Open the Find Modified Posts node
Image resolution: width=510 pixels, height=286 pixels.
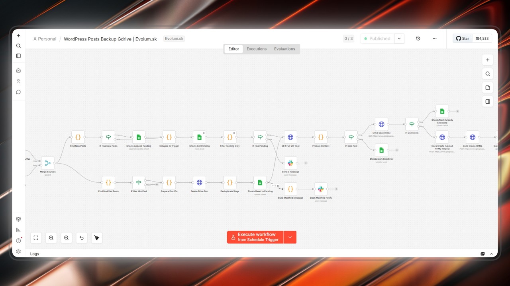pyautogui.click(x=108, y=183)
